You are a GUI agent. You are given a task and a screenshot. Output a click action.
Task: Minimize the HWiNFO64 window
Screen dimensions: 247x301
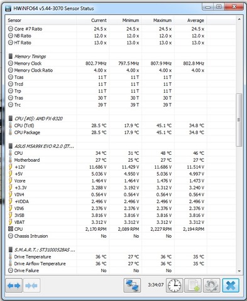(208, 7)
